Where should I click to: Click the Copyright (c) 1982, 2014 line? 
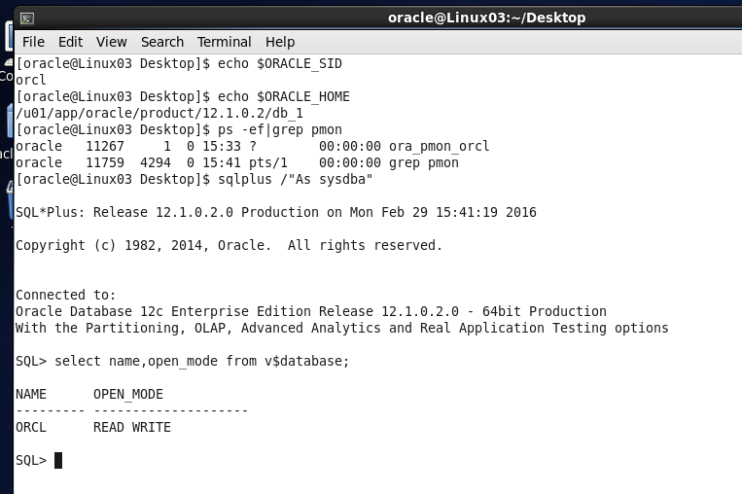click(x=230, y=246)
